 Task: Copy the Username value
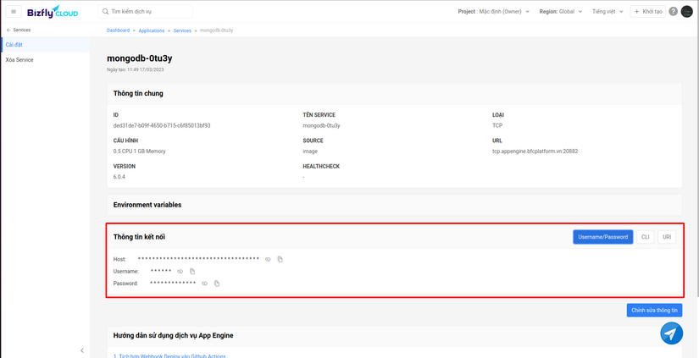point(192,271)
